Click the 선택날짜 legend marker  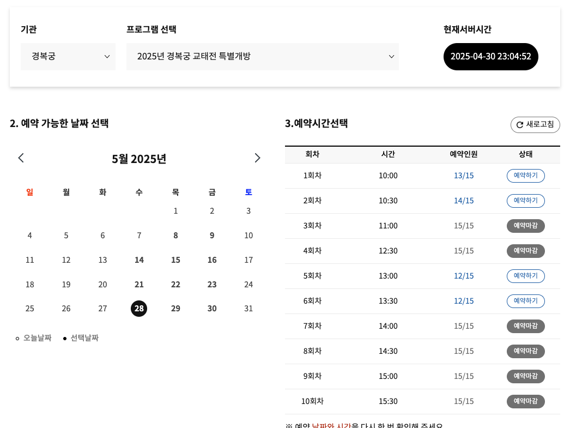pos(64,338)
